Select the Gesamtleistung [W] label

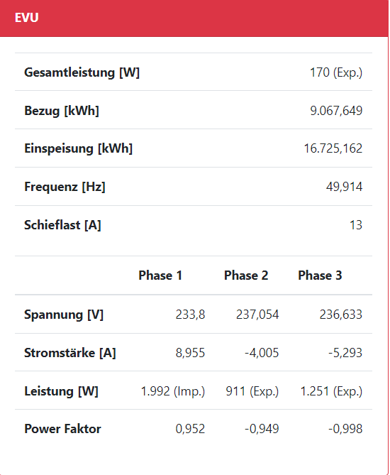(x=82, y=72)
